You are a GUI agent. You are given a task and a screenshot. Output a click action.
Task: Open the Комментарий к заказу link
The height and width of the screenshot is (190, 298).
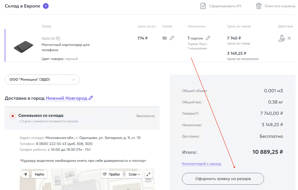[201, 164]
